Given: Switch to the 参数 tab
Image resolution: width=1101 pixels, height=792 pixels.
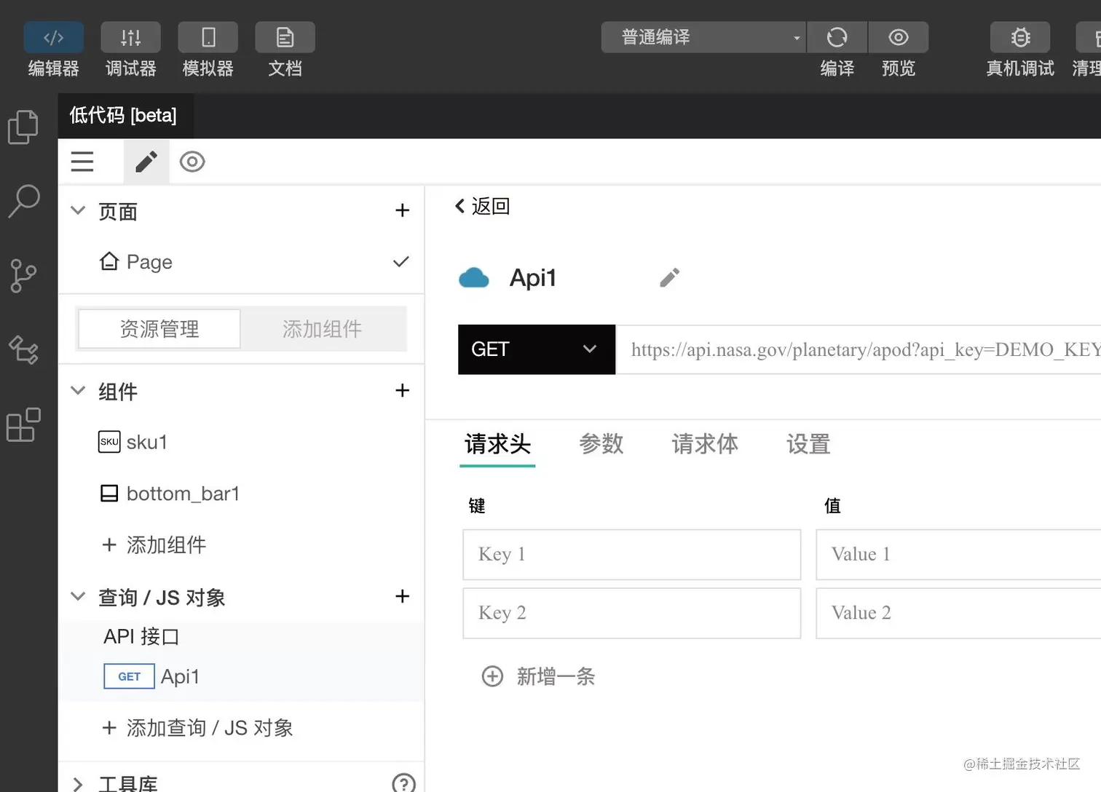Looking at the screenshot, I should (601, 444).
